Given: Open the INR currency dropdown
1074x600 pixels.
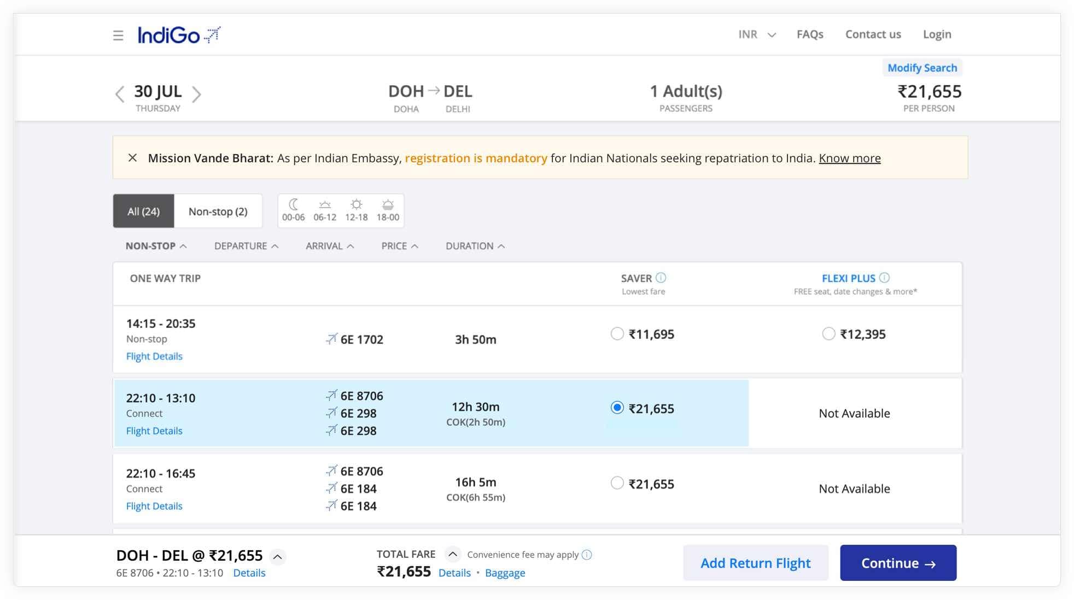Looking at the screenshot, I should click(x=757, y=34).
